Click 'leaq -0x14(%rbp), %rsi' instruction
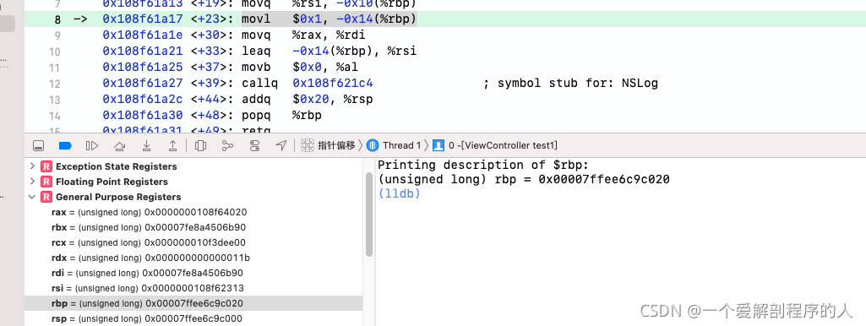The image size is (866, 326). coord(330,52)
